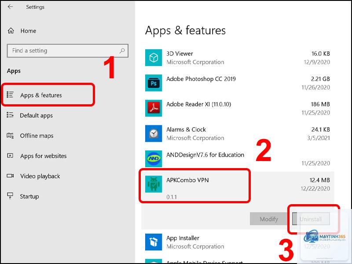Click the search magnifier icon

click(122, 51)
